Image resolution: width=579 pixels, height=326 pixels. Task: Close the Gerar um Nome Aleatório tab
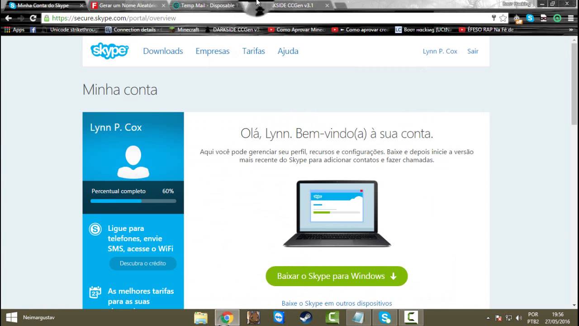[x=164, y=5]
